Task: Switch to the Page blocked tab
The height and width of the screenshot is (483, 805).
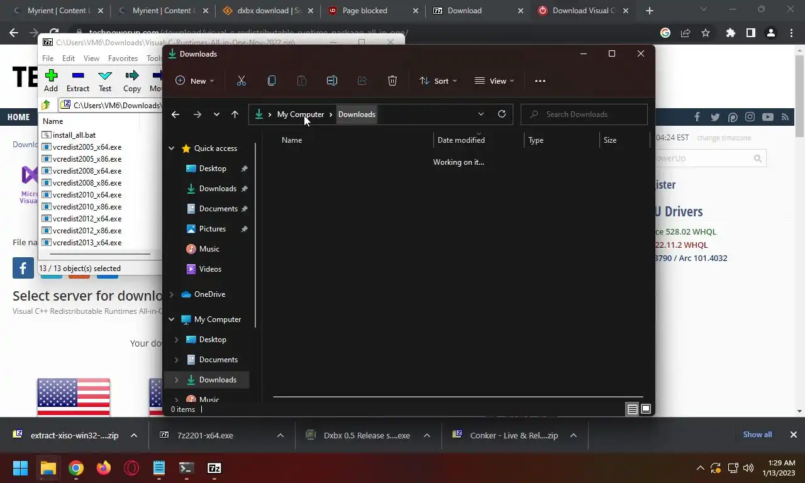Action: click(x=372, y=11)
